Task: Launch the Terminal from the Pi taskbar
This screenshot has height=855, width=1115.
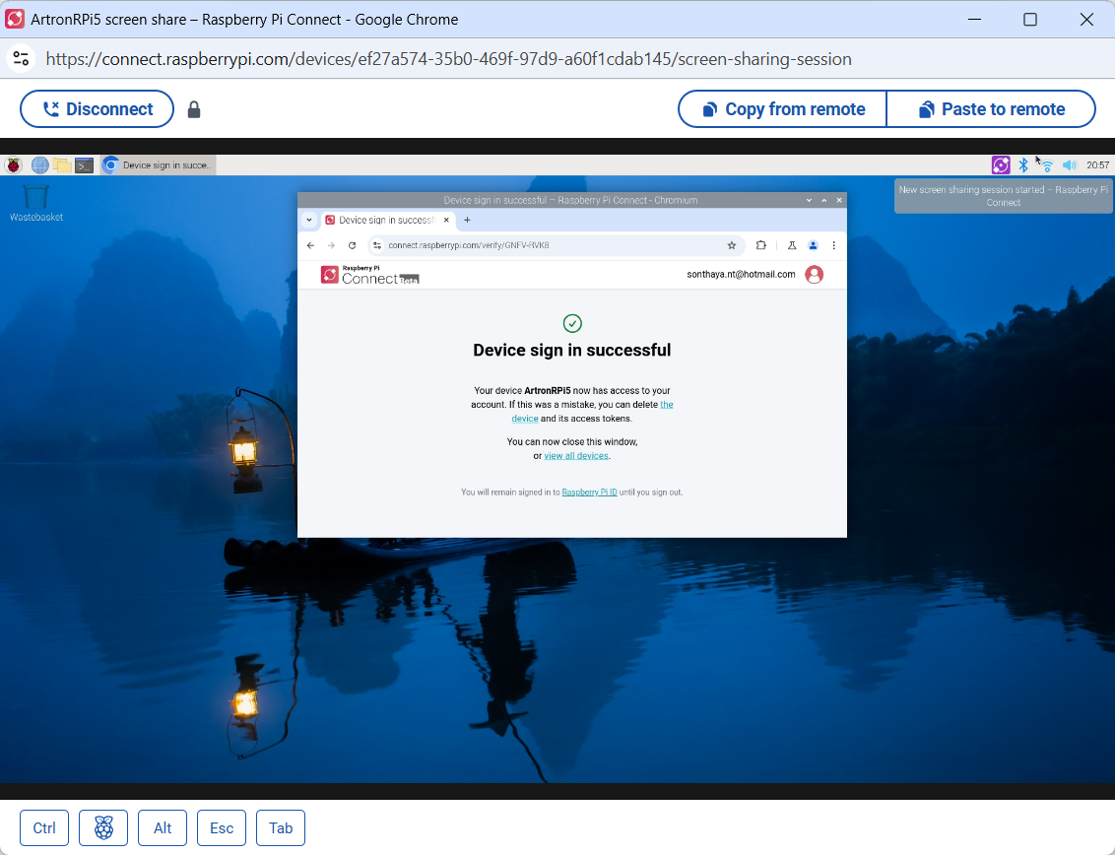Action: (x=85, y=165)
